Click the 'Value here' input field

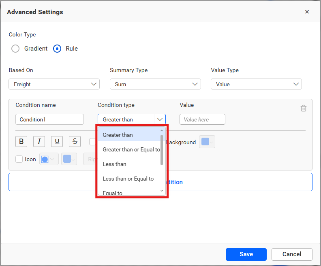tap(202, 119)
